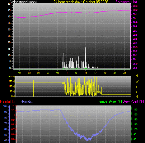Select barometer axis value 29.9
This screenshot has width=145, height=143.
click(135, 22)
